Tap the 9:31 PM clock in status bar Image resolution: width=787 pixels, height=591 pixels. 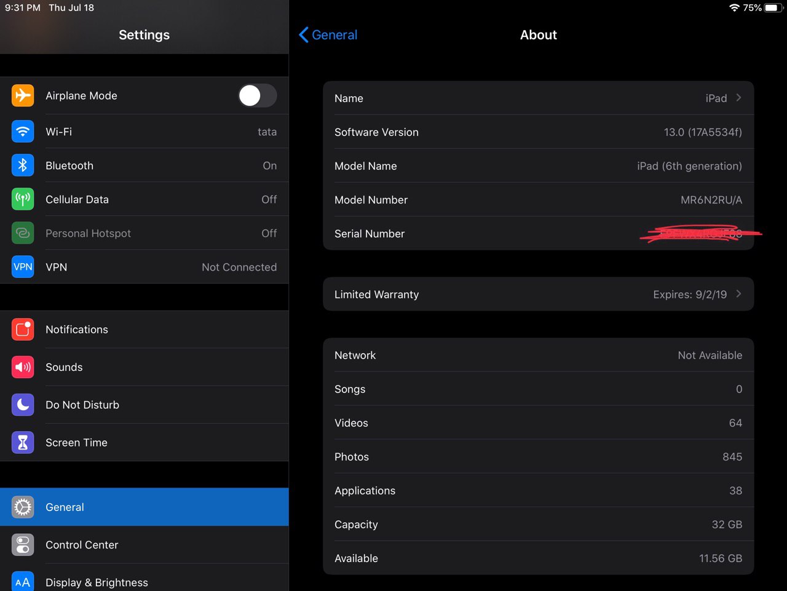(23, 8)
